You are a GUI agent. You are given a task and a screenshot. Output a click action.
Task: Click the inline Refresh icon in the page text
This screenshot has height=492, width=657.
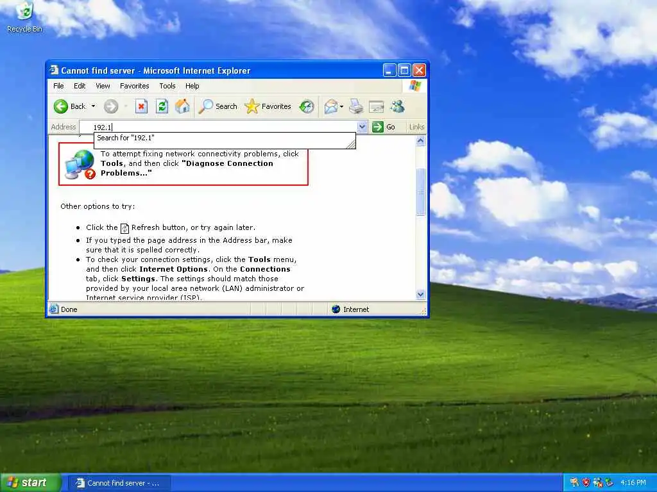pyautogui.click(x=124, y=228)
